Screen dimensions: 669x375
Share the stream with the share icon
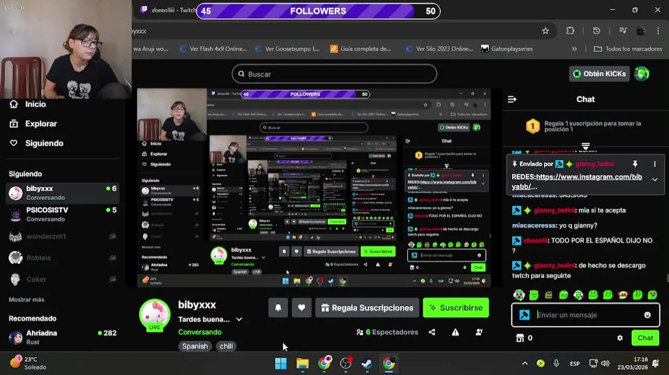(x=432, y=332)
